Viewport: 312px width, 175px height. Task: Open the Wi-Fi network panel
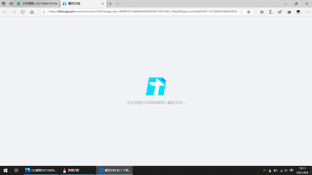point(281,170)
